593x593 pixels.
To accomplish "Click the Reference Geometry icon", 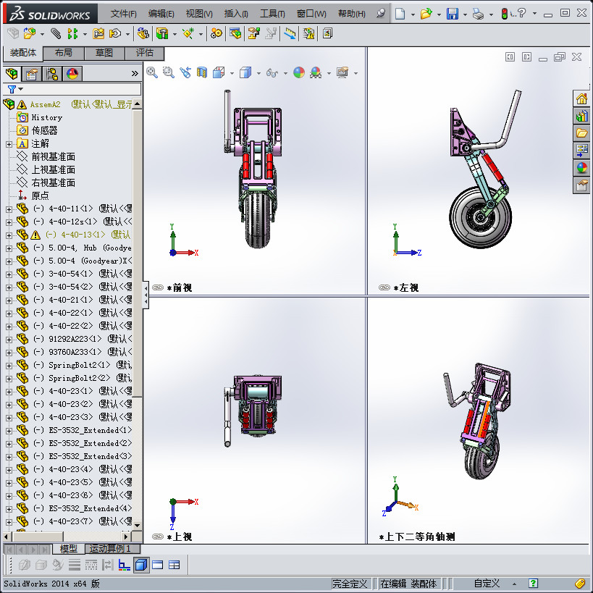I will 188,33.
